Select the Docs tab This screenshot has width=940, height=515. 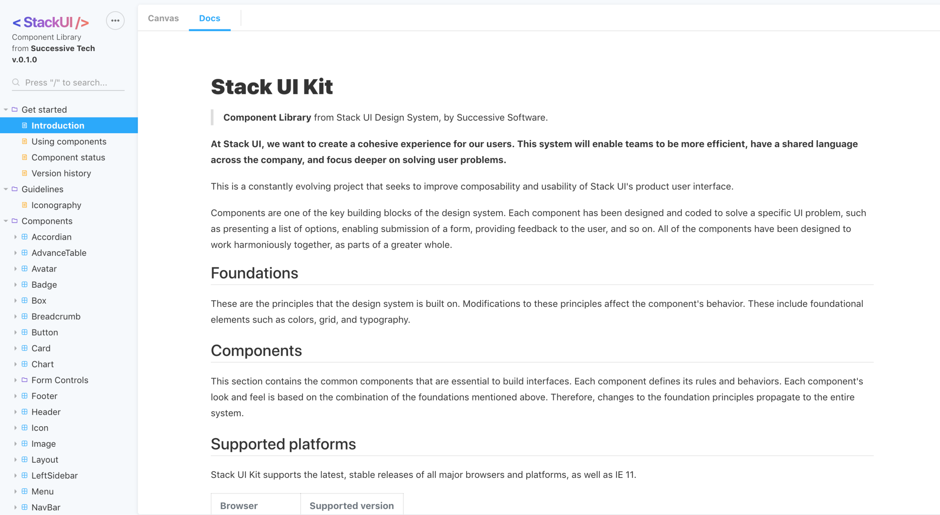(209, 18)
